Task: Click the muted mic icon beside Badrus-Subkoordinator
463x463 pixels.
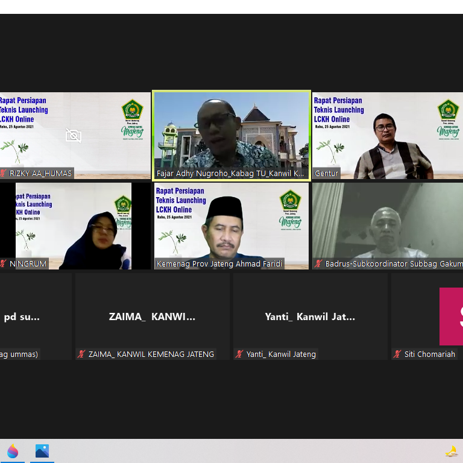Action: 318,263
